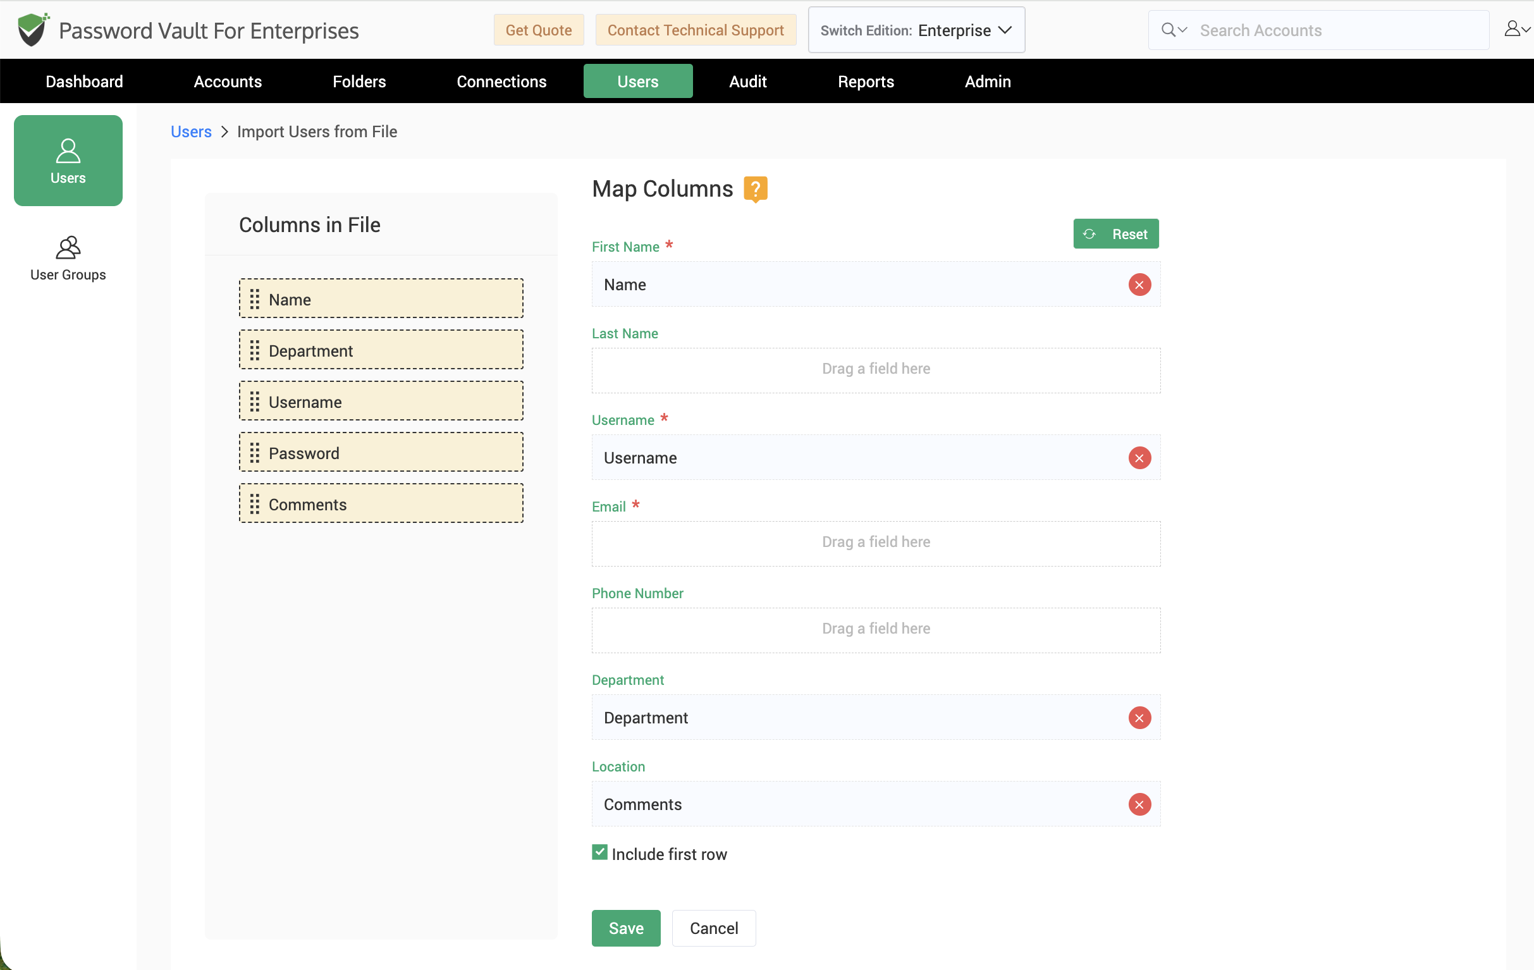Open the Users sidebar section
Screen dimensions: 1534x970
68,161
